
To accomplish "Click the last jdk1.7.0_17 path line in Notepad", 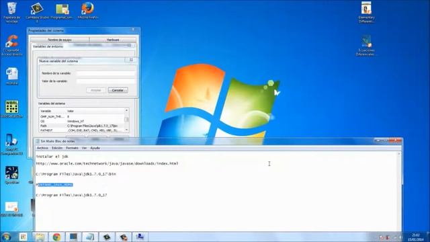I will point(71,195).
